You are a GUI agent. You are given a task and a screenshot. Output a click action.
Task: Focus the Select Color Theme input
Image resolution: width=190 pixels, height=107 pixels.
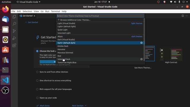(x=100, y=16)
